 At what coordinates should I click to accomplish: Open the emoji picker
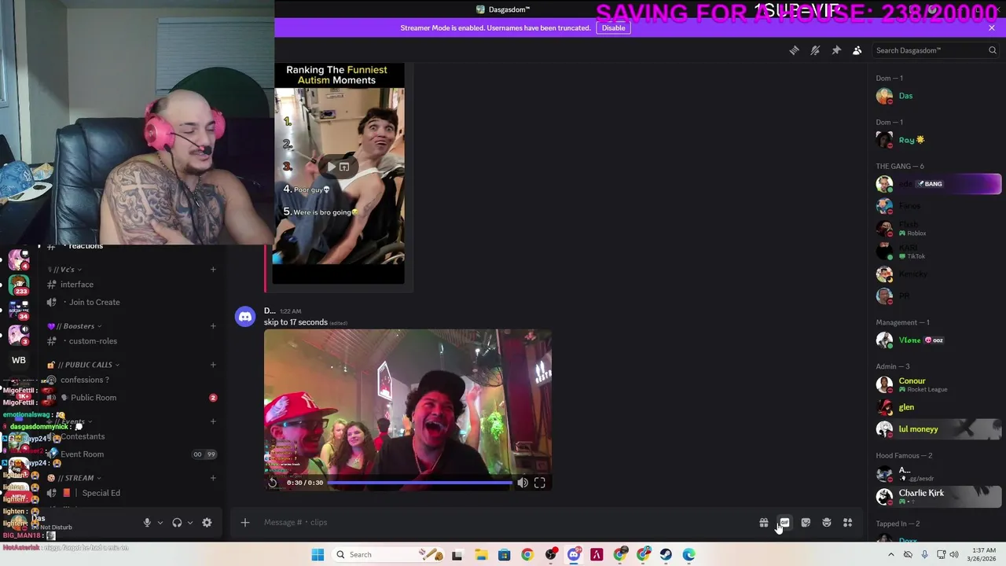(x=827, y=523)
